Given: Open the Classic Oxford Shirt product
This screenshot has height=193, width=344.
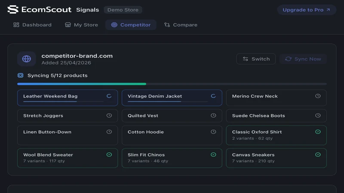Looking at the screenshot, I should pos(276,135).
